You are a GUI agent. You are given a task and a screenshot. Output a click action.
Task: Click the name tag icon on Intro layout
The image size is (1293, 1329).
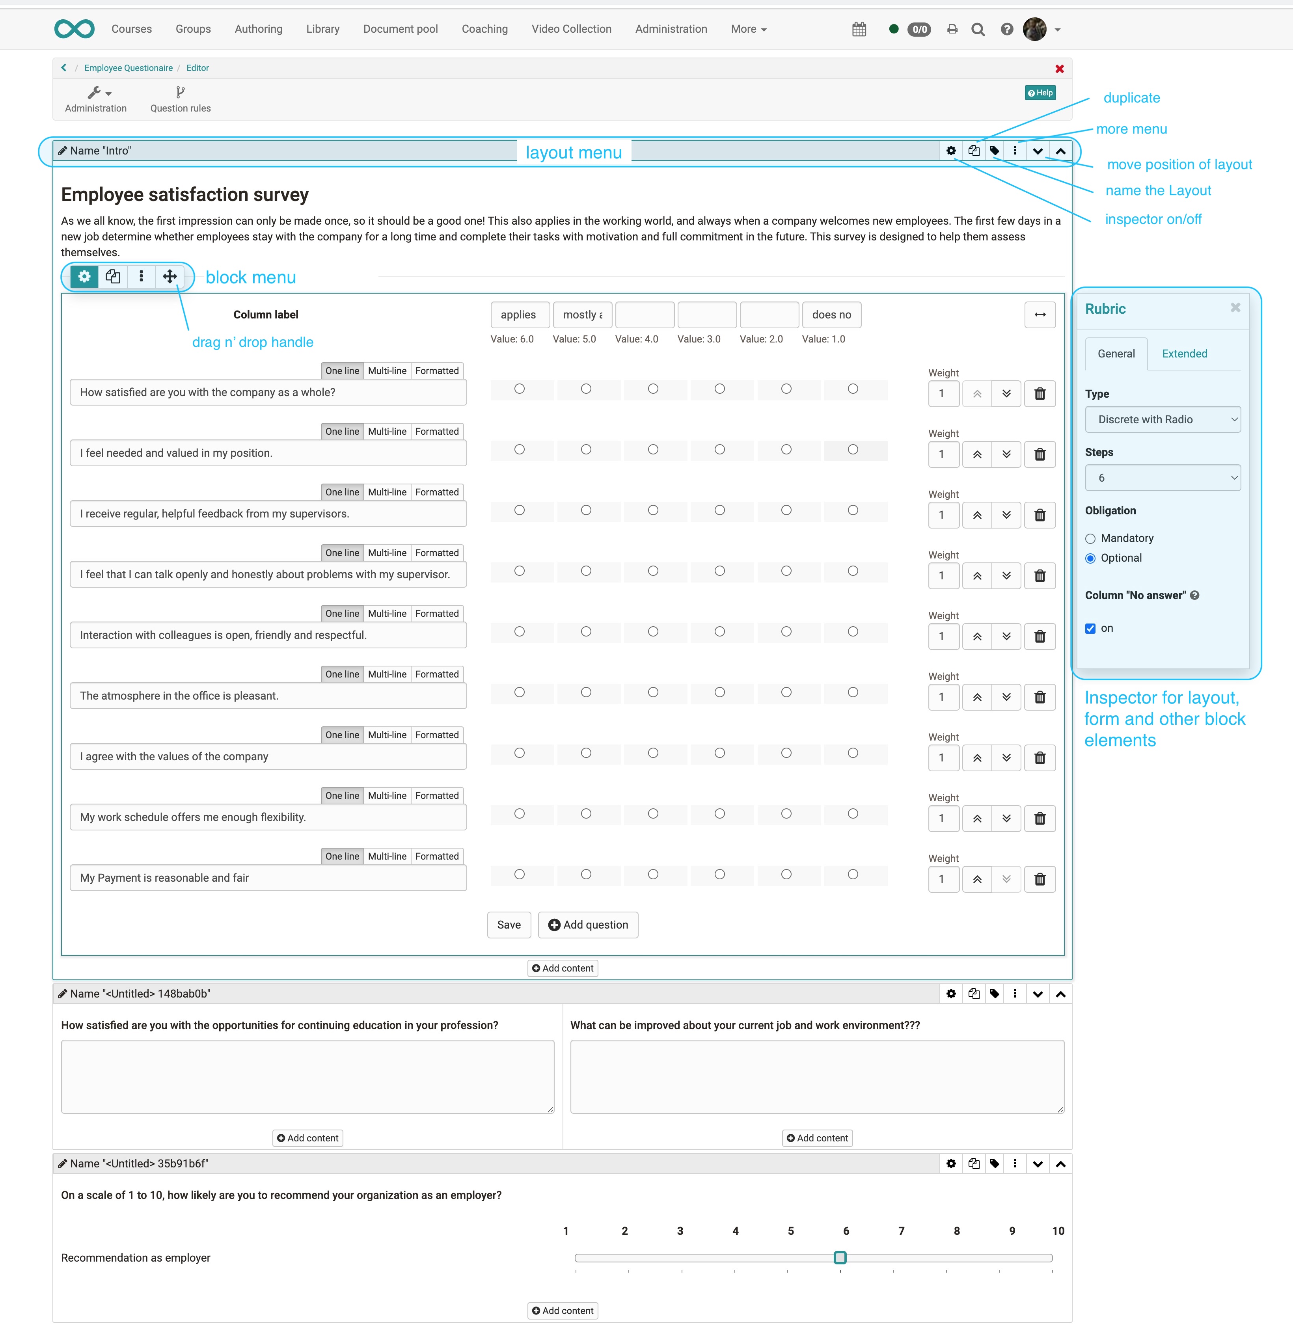click(x=994, y=151)
